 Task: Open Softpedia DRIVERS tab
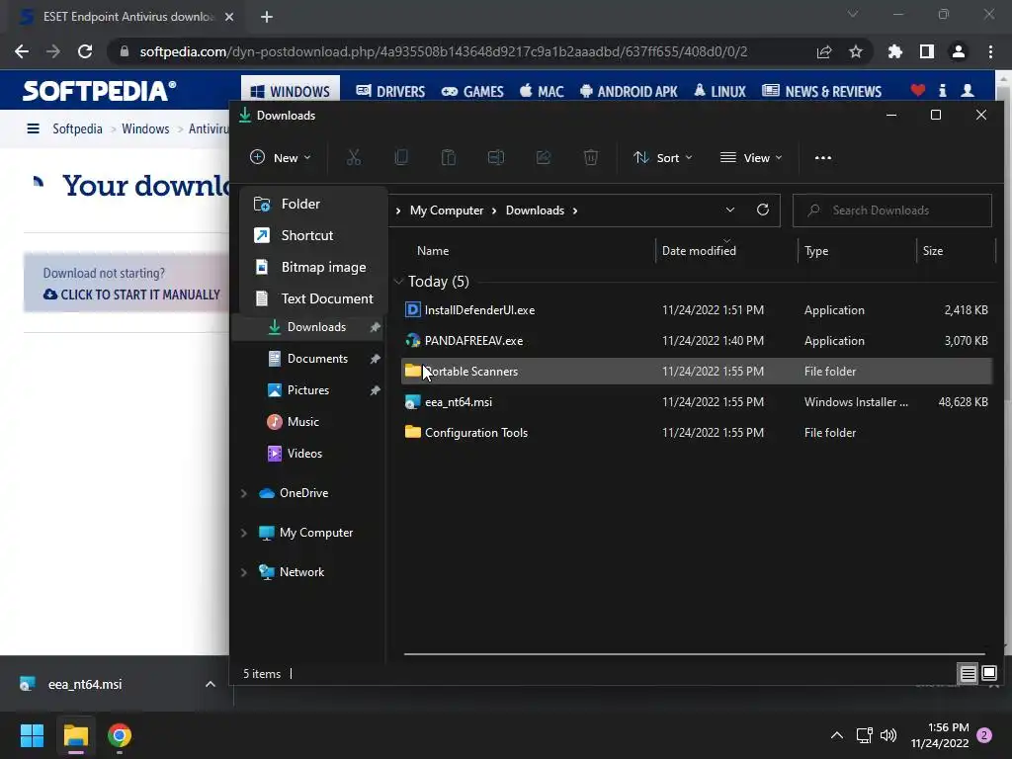tap(390, 92)
